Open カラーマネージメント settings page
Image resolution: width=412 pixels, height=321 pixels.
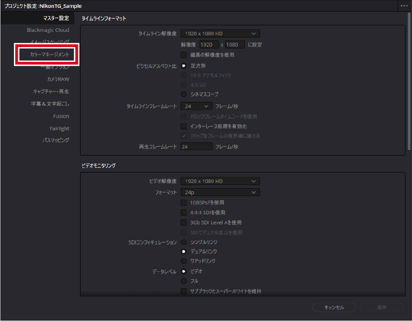[x=47, y=54]
